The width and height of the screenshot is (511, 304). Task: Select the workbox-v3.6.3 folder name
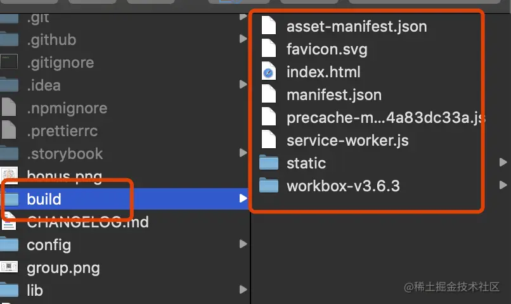tap(343, 186)
